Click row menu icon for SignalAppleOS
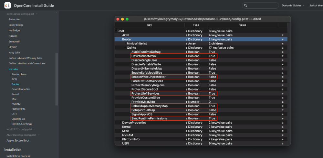The width and height of the screenshot is (323, 158). 282,114
